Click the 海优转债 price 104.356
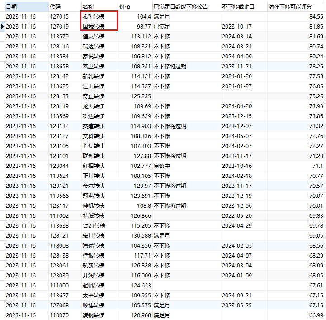Viewport: 326px width, 320px height. [140, 246]
